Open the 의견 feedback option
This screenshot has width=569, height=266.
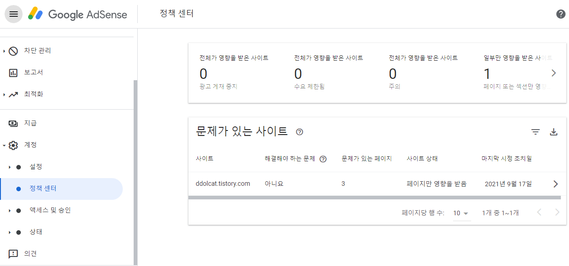coord(30,254)
